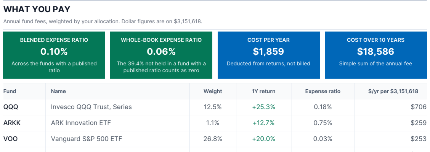430x152 pixels.
Task: Click the Expense ratio column header
Action: (323, 91)
